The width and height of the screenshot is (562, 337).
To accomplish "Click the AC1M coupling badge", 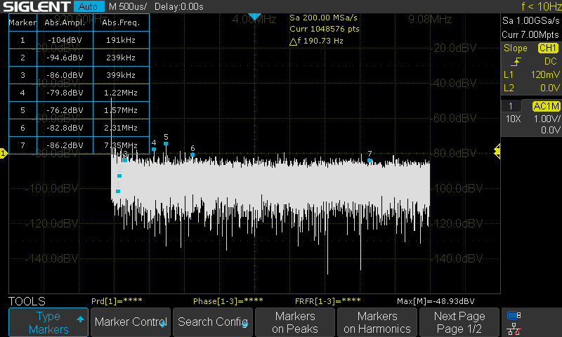I will point(546,106).
